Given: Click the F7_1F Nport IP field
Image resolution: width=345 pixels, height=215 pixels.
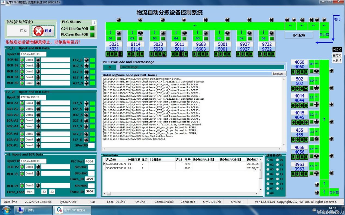Looking at the screenshot, I should click(x=33, y=54).
